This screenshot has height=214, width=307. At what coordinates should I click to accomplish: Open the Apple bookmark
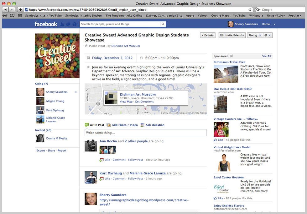click(x=190, y=15)
